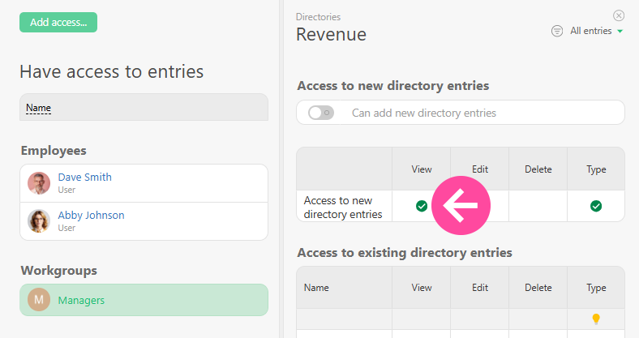Image resolution: width=639 pixels, height=338 pixels.
Task: Click the Delete cell for new directory entries
Action: tap(538, 207)
